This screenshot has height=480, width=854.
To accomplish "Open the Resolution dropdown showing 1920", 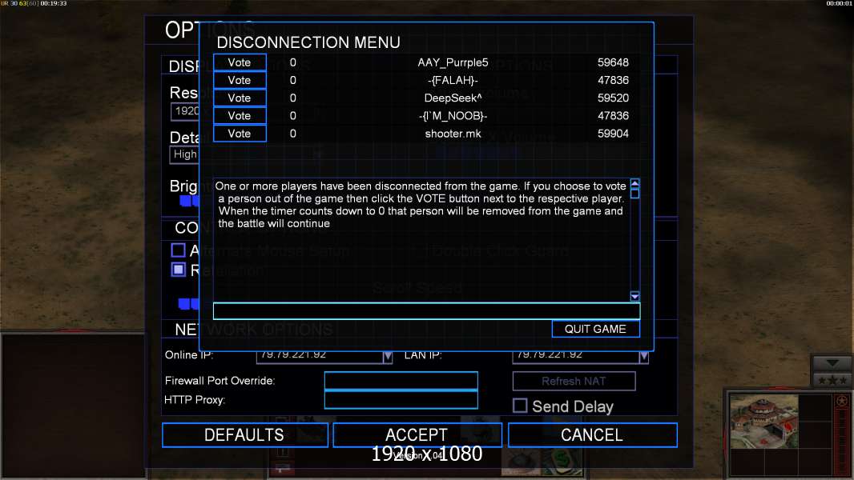I will click(x=186, y=111).
